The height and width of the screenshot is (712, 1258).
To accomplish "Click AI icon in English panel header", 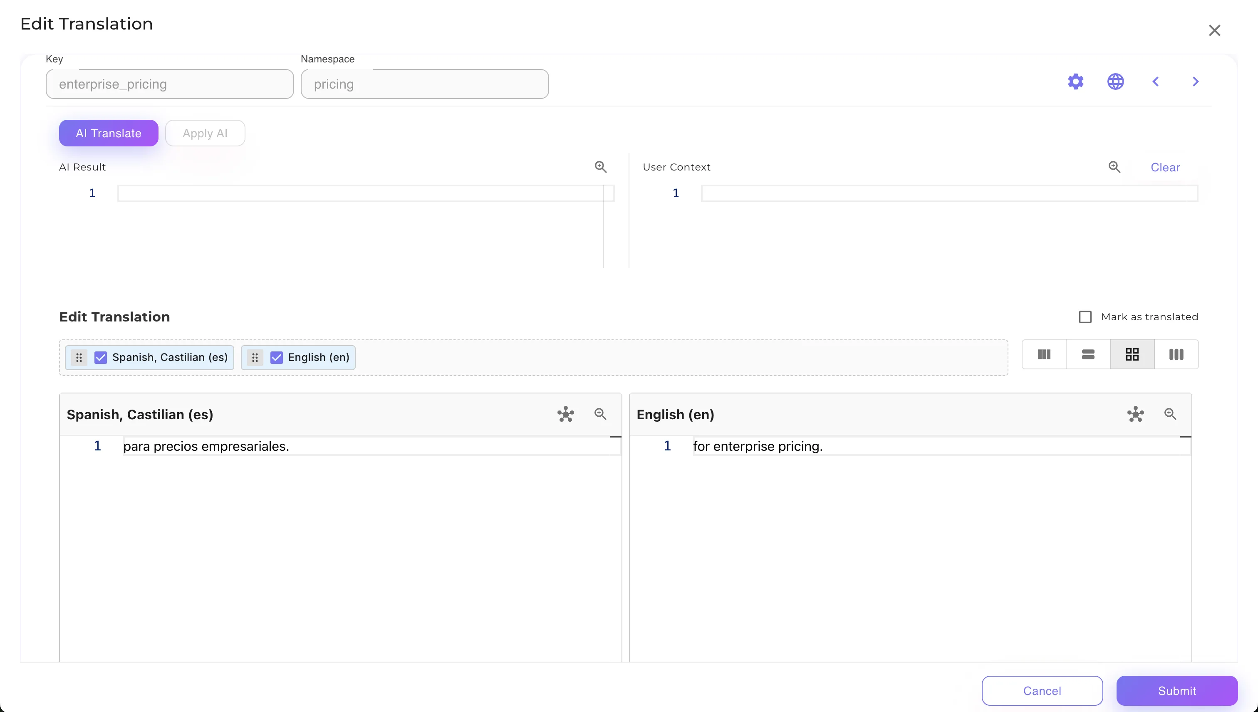I will coord(1135,414).
